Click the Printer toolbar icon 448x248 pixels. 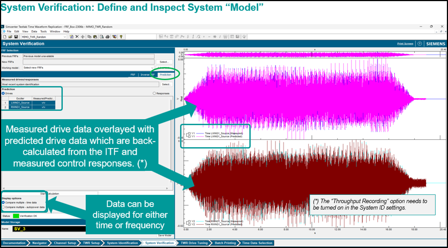click(x=107, y=37)
